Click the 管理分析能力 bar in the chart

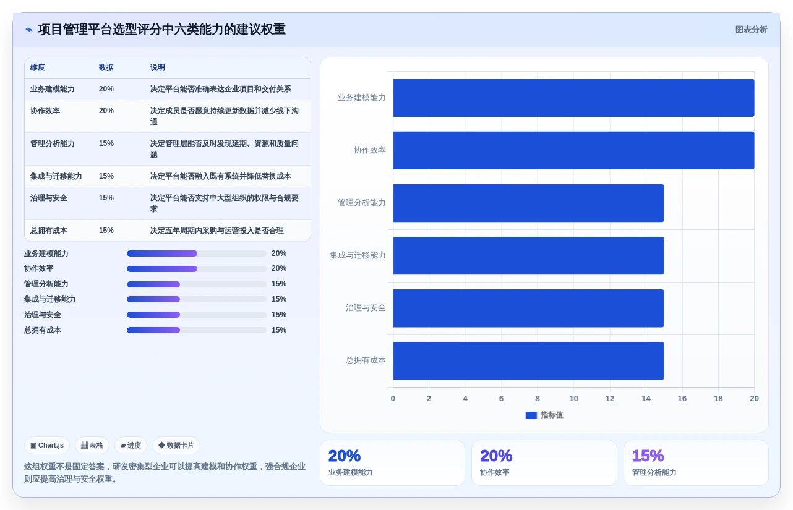click(528, 203)
